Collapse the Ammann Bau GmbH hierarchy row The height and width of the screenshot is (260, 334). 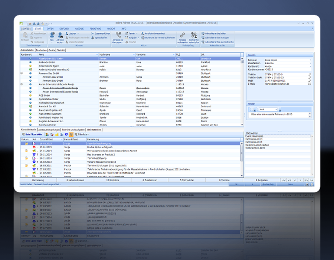22,74
